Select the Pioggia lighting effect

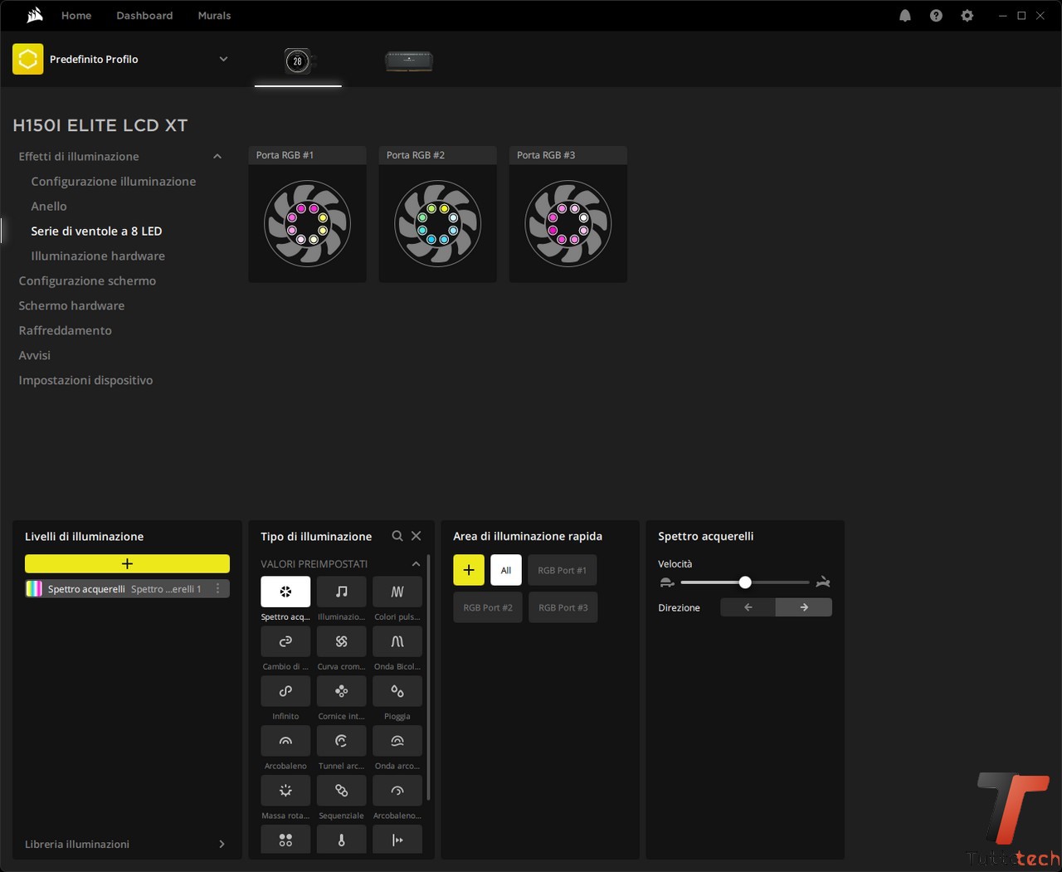click(397, 691)
